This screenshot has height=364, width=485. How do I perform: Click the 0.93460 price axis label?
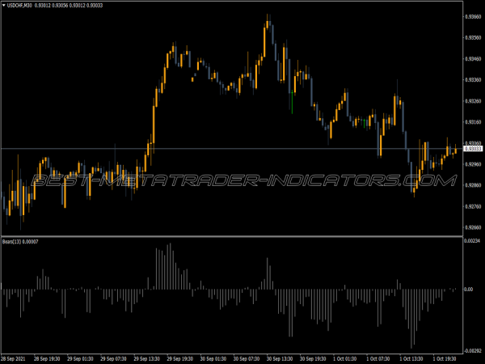(473, 58)
